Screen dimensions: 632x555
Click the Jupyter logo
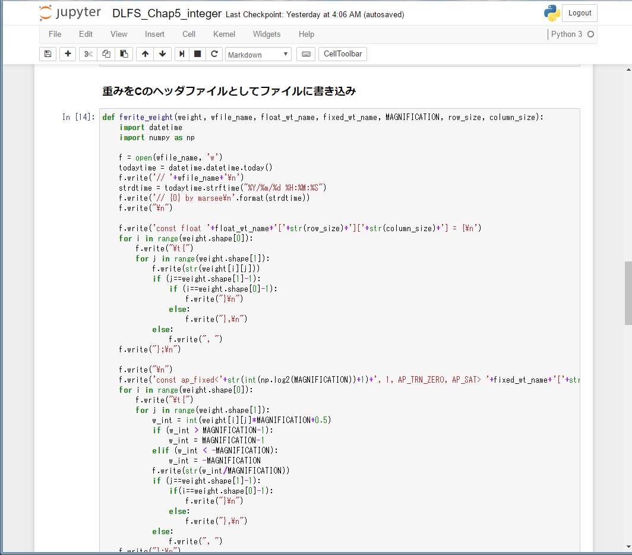point(69,12)
